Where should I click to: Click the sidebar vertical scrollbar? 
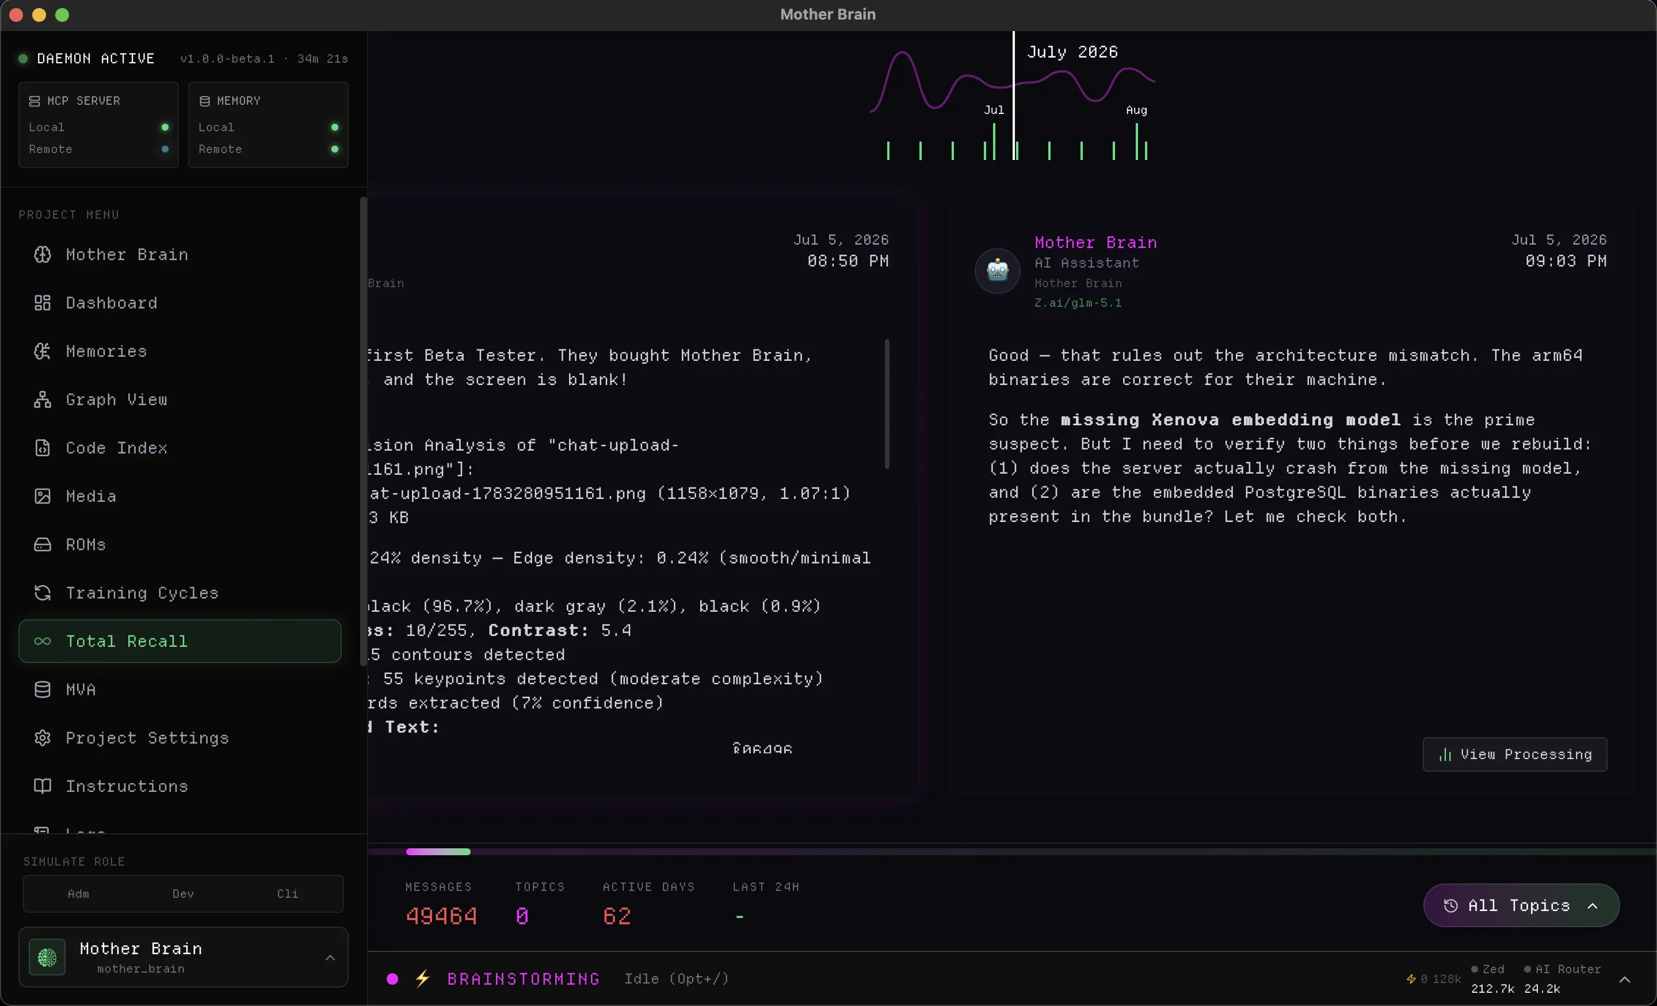tap(364, 432)
